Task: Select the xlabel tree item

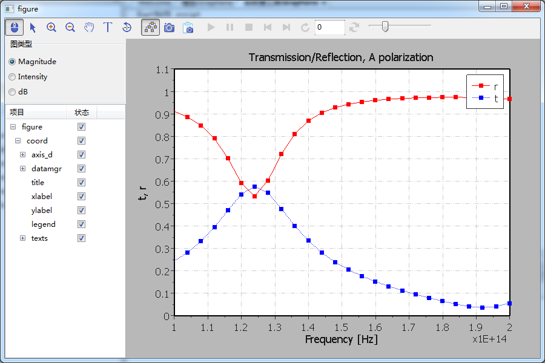Action: (42, 197)
